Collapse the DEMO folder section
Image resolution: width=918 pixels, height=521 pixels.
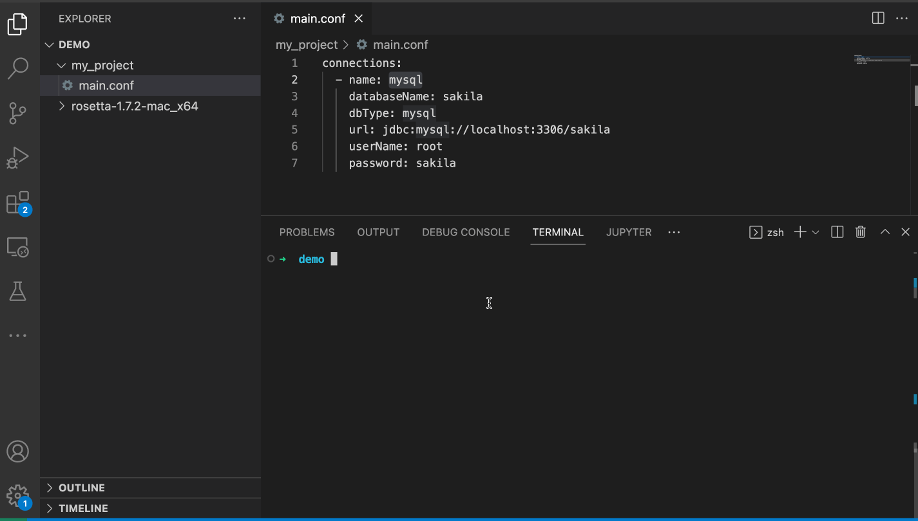(x=50, y=45)
